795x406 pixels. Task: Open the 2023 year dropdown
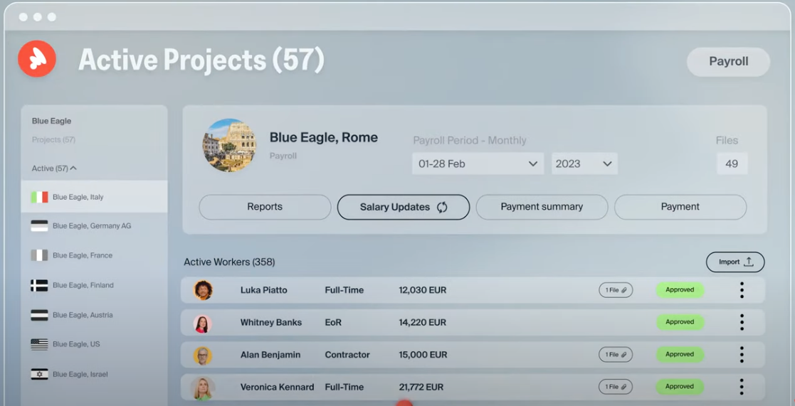coord(584,164)
